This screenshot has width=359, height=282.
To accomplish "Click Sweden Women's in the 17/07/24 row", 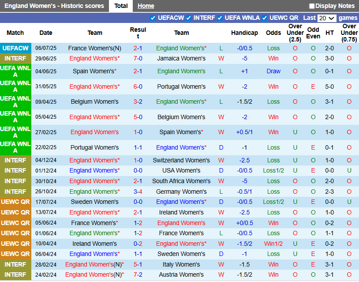I will [94, 202].
